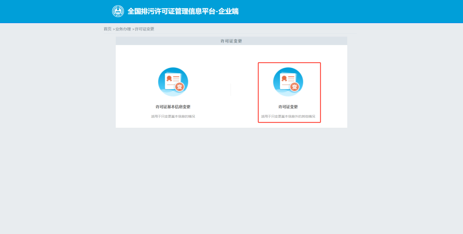Click the red seal on right certificate icon
This screenshot has height=234, width=463.
point(283,78)
